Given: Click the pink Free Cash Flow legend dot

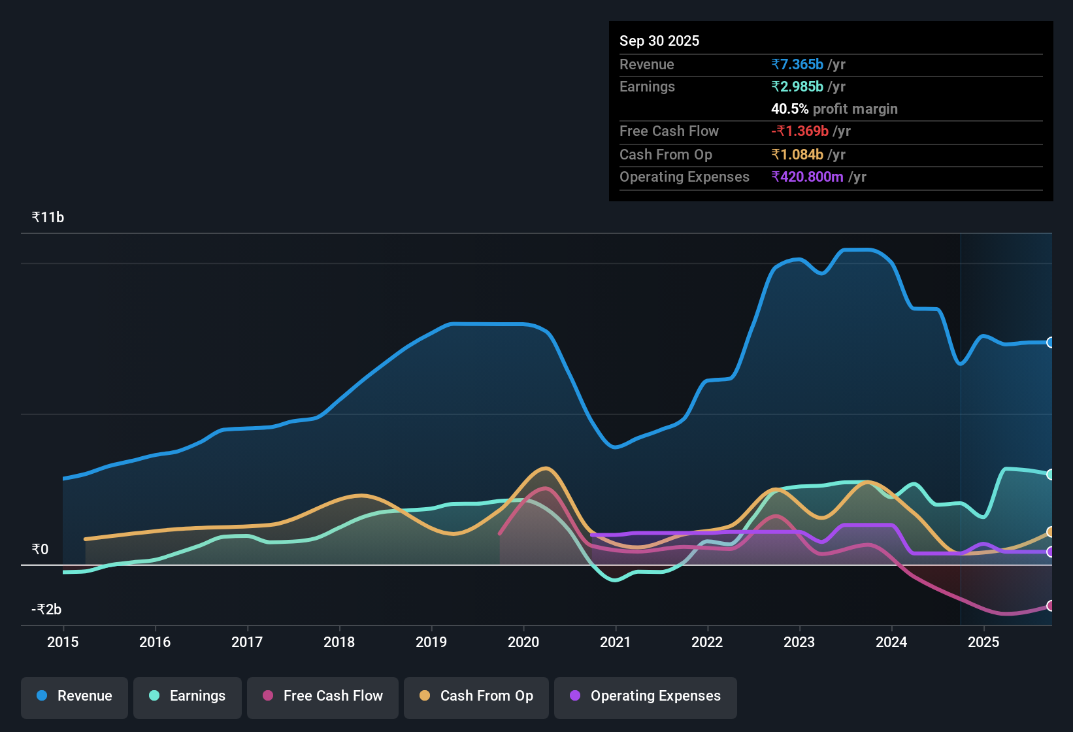Looking at the screenshot, I should (x=267, y=696).
